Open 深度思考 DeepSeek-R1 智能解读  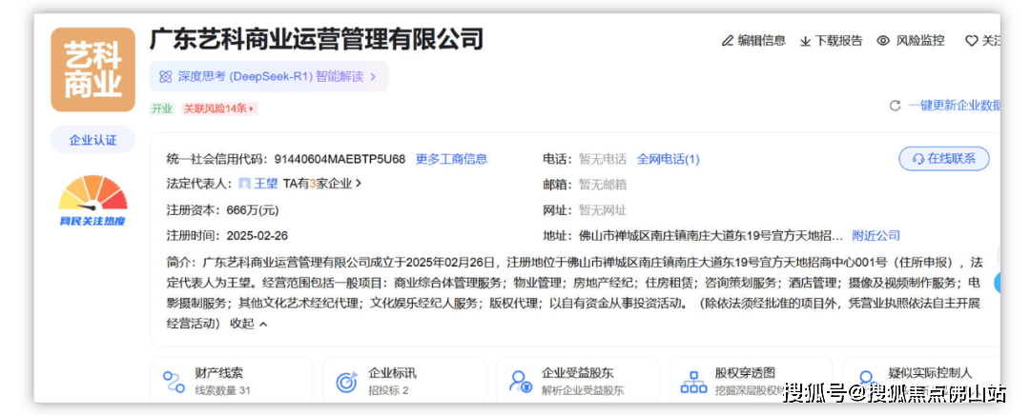click(268, 76)
